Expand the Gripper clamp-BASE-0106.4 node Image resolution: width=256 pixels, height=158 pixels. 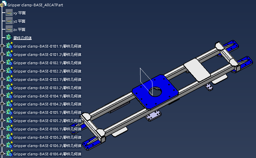(2, 154)
